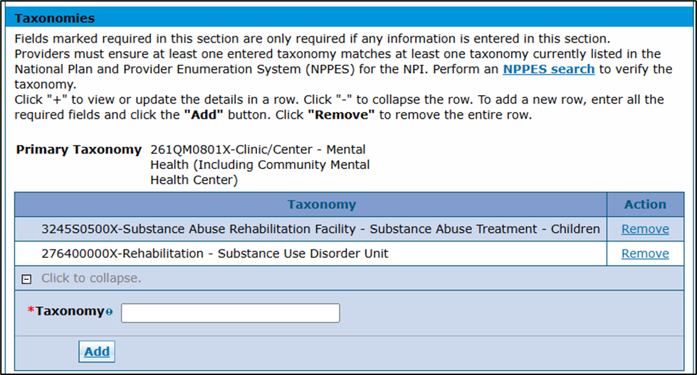Viewport: 697px width, 375px height.
Task: Click the Taxonomies section header bar
Action: coord(348,18)
